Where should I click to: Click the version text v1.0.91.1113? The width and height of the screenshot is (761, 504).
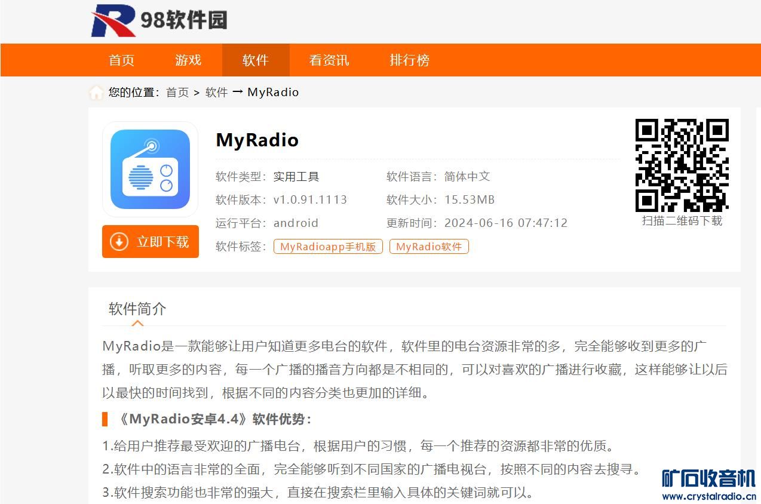click(310, 200)
